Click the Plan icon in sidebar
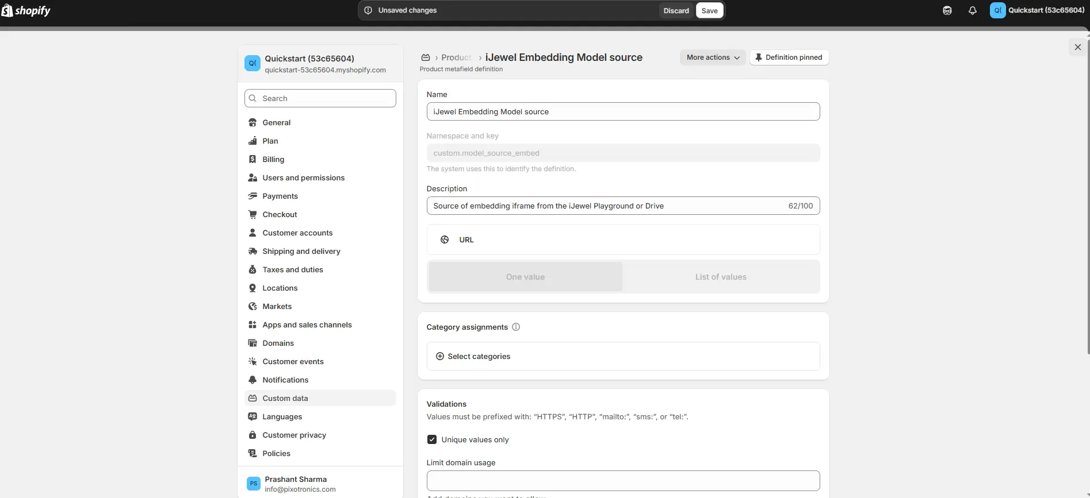The width and height of the screenshot is (1090, 498). point(253,141)
